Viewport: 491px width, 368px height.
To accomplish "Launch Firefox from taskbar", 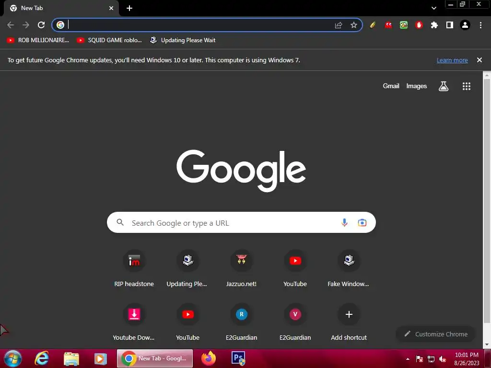I will pyautogui.click(x=209, y=358).
